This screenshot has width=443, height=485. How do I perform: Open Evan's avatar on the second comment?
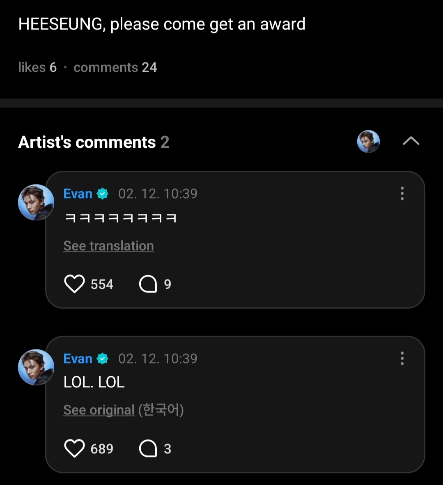[36, 367]
